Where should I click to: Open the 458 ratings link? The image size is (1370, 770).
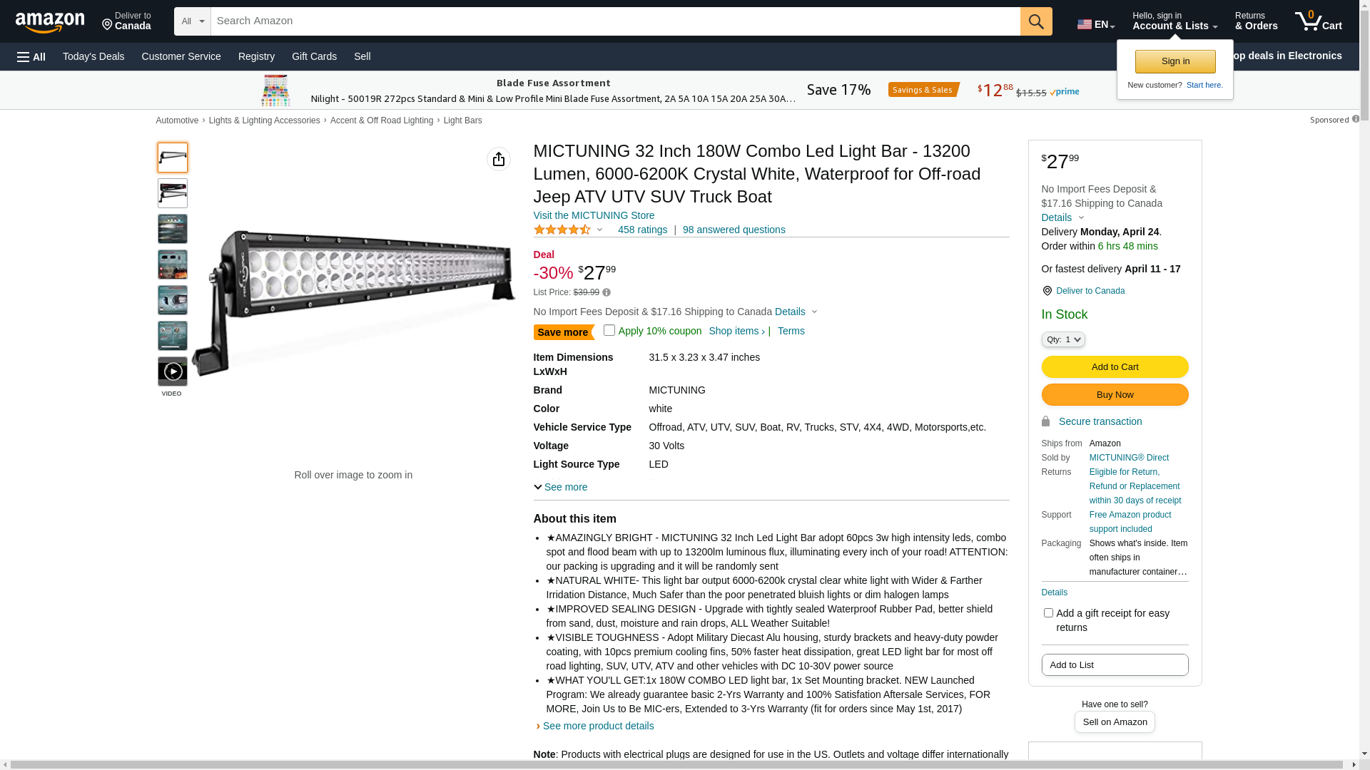coord(642,230)
